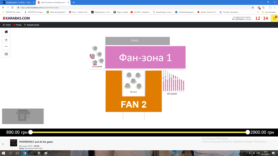The image size is (278, 156).
Task: Click the 2900.00 грн maximum price handle
Action: 248,132
